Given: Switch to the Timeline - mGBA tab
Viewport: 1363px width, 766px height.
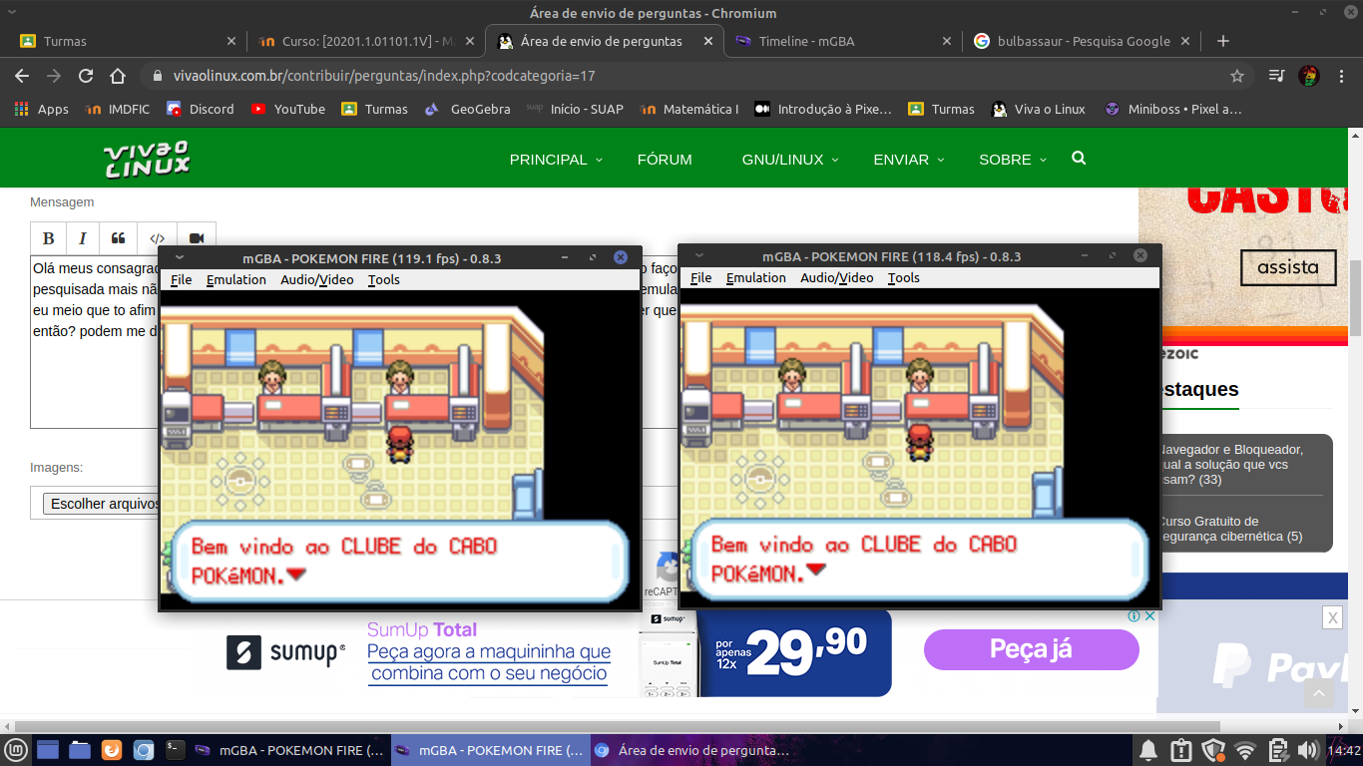Looking at the screenshot, I should (x=843, y=41).
